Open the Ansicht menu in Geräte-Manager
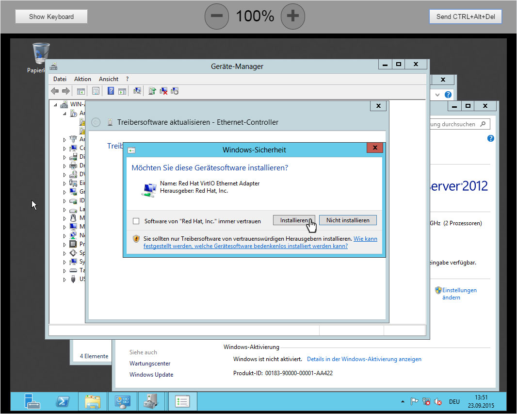Screen dimensions: 517x414 tap(109, 79)
